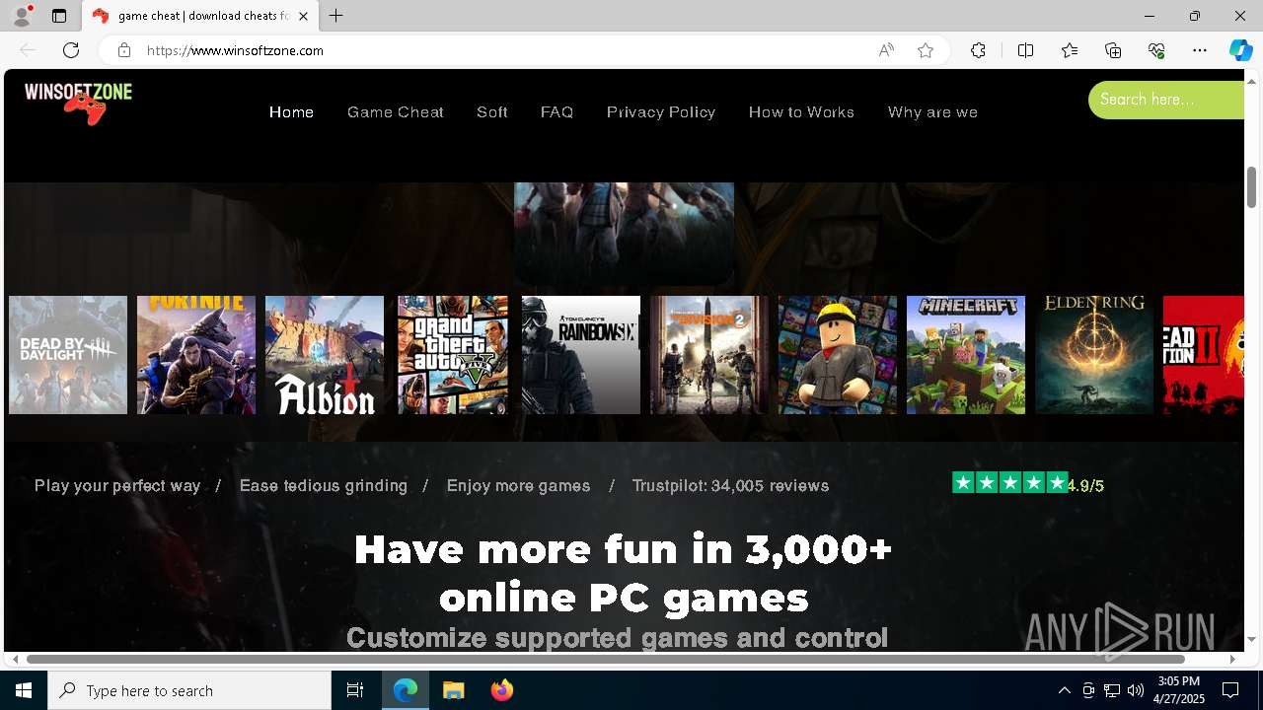The image size is (1263, 710).
Task: Open Settings and more menu
Action: click(1200, 50)
